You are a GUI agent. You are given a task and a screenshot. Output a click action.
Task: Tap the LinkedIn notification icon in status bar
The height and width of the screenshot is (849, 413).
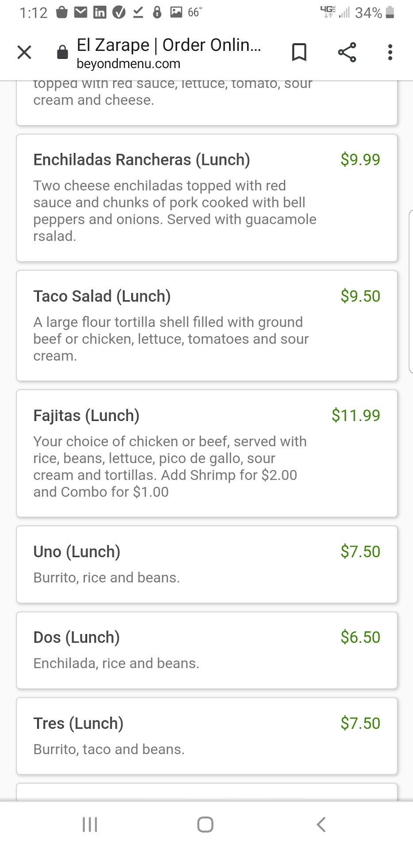tap(99, 12)
